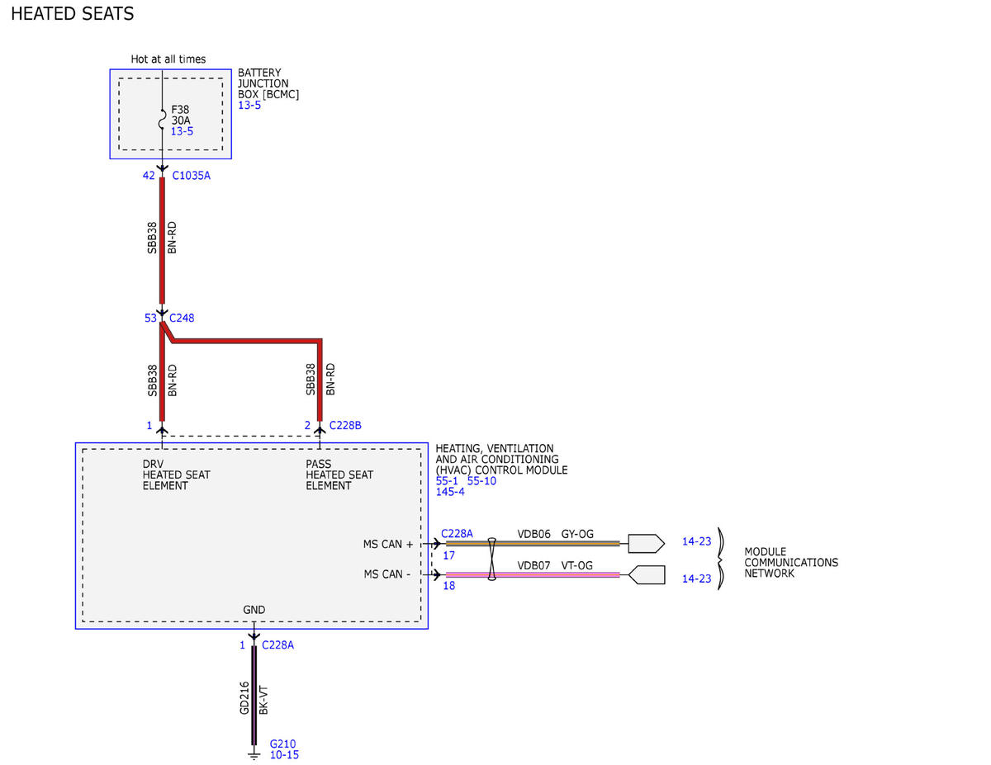Click the twisted pair symbol on CAN wires
This screenshot has height=765, width=991.
coord(492,559)
